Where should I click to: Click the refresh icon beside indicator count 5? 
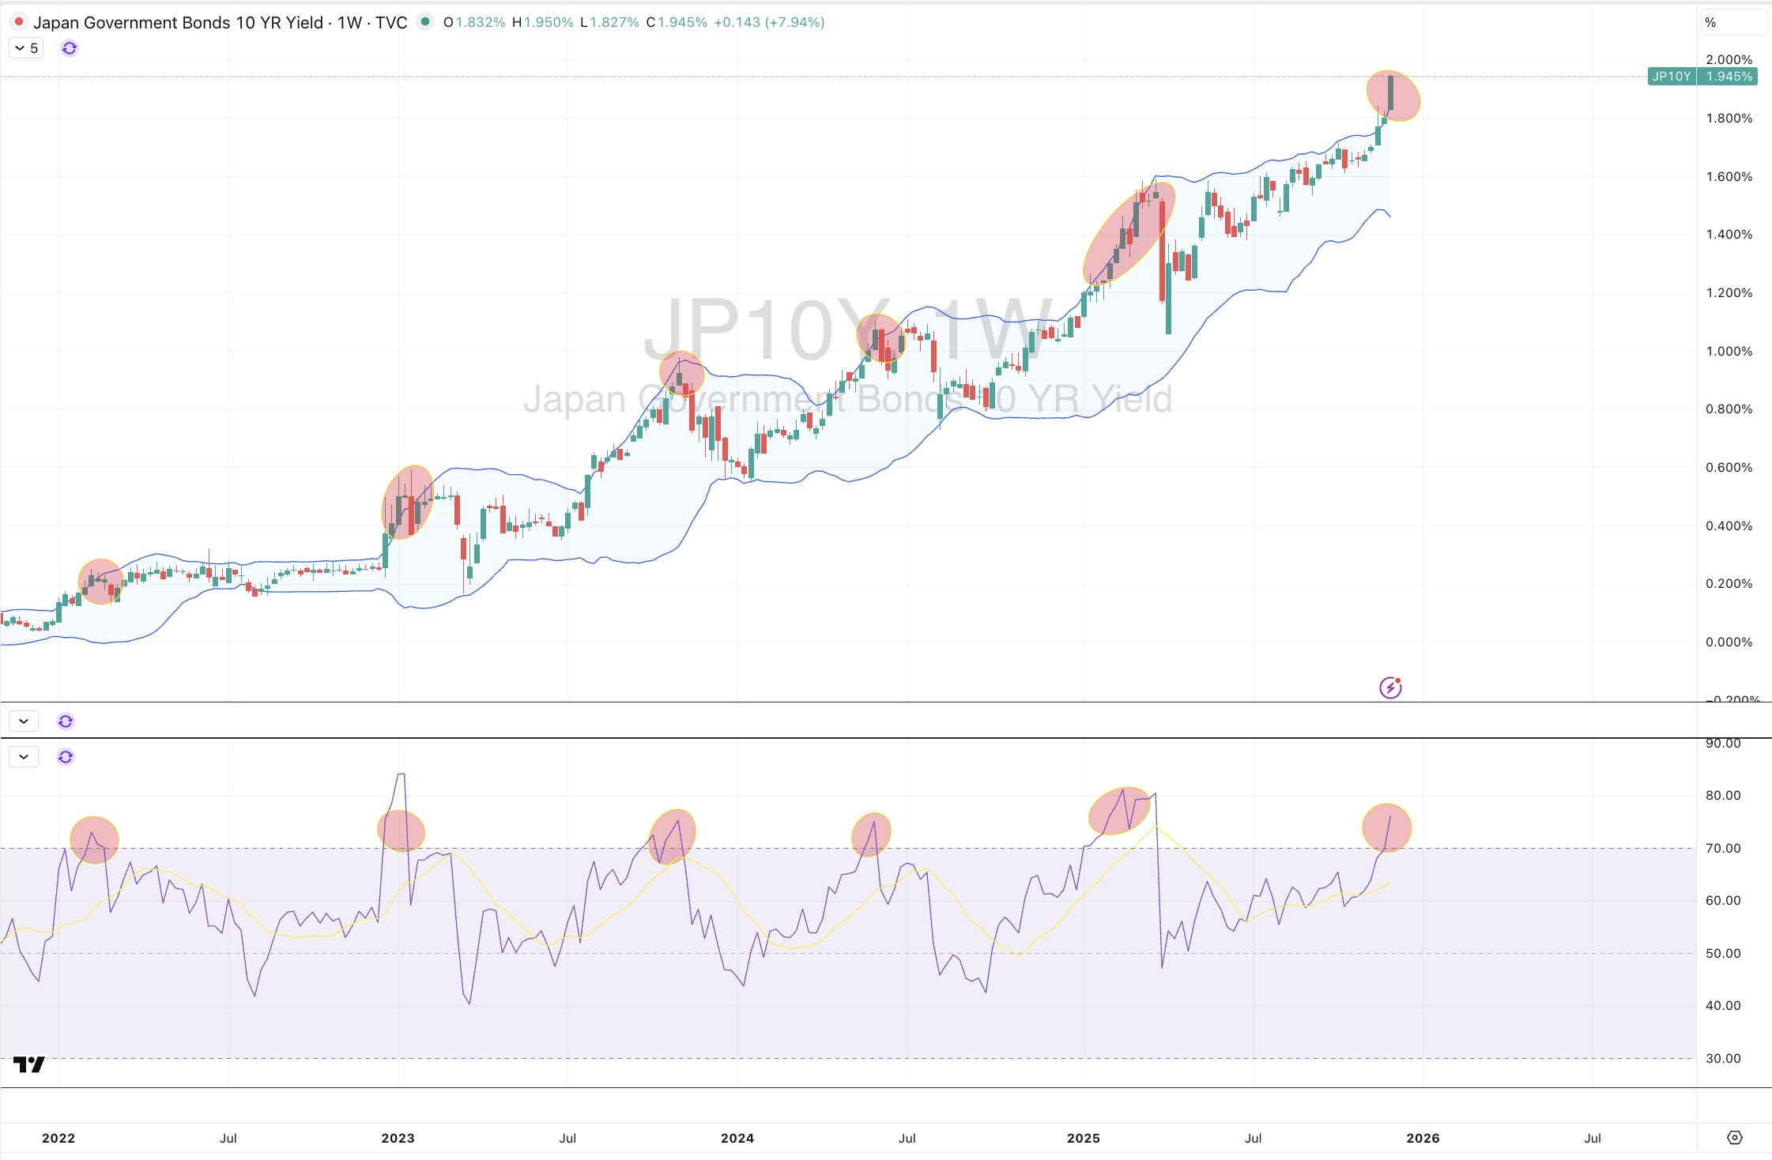tap(70, 48)
